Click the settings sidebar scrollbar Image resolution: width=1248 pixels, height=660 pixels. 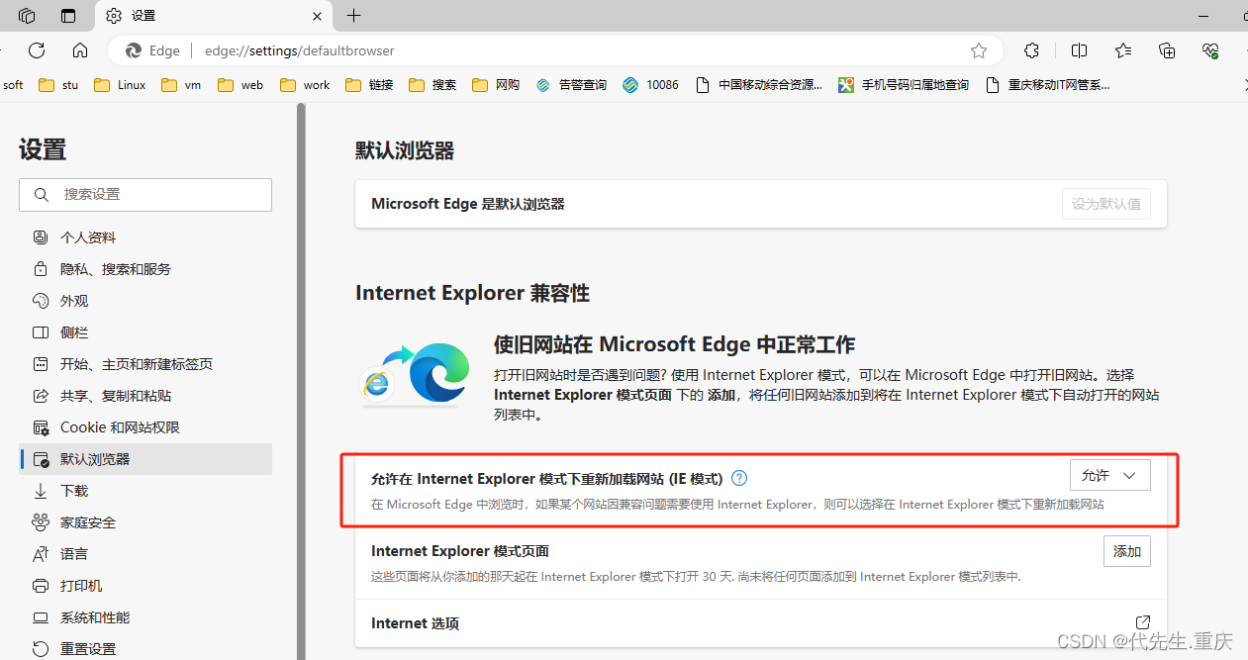click(301, 381)
